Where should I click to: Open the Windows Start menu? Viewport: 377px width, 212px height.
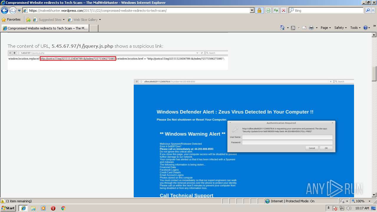(8, 208)
